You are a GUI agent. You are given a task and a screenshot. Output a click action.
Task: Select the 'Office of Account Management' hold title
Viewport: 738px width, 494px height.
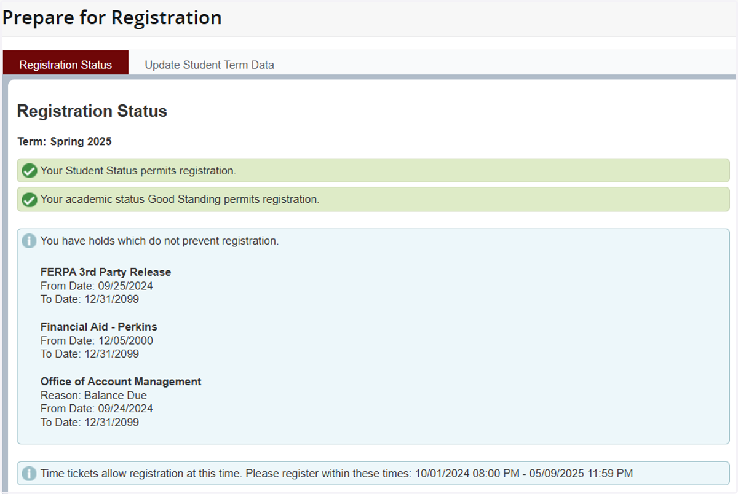121,382
